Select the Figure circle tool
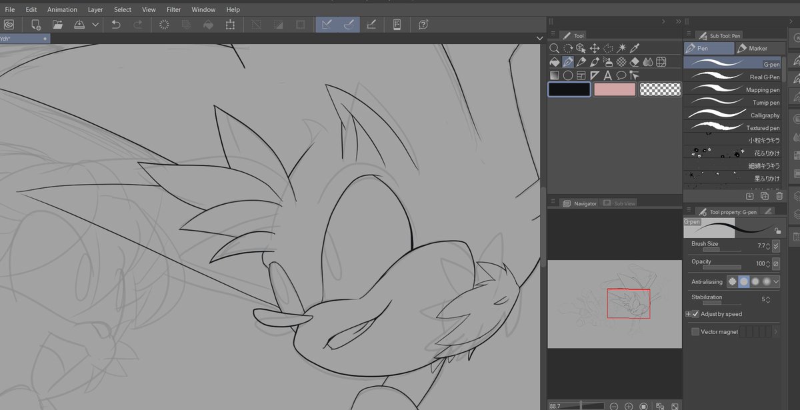 pyautogui.click(x=567, y=75)
